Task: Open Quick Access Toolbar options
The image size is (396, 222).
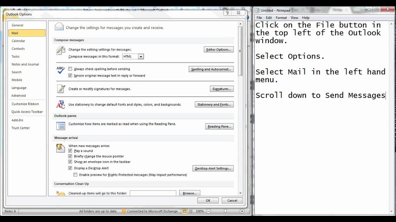Action: click(27, 112)
